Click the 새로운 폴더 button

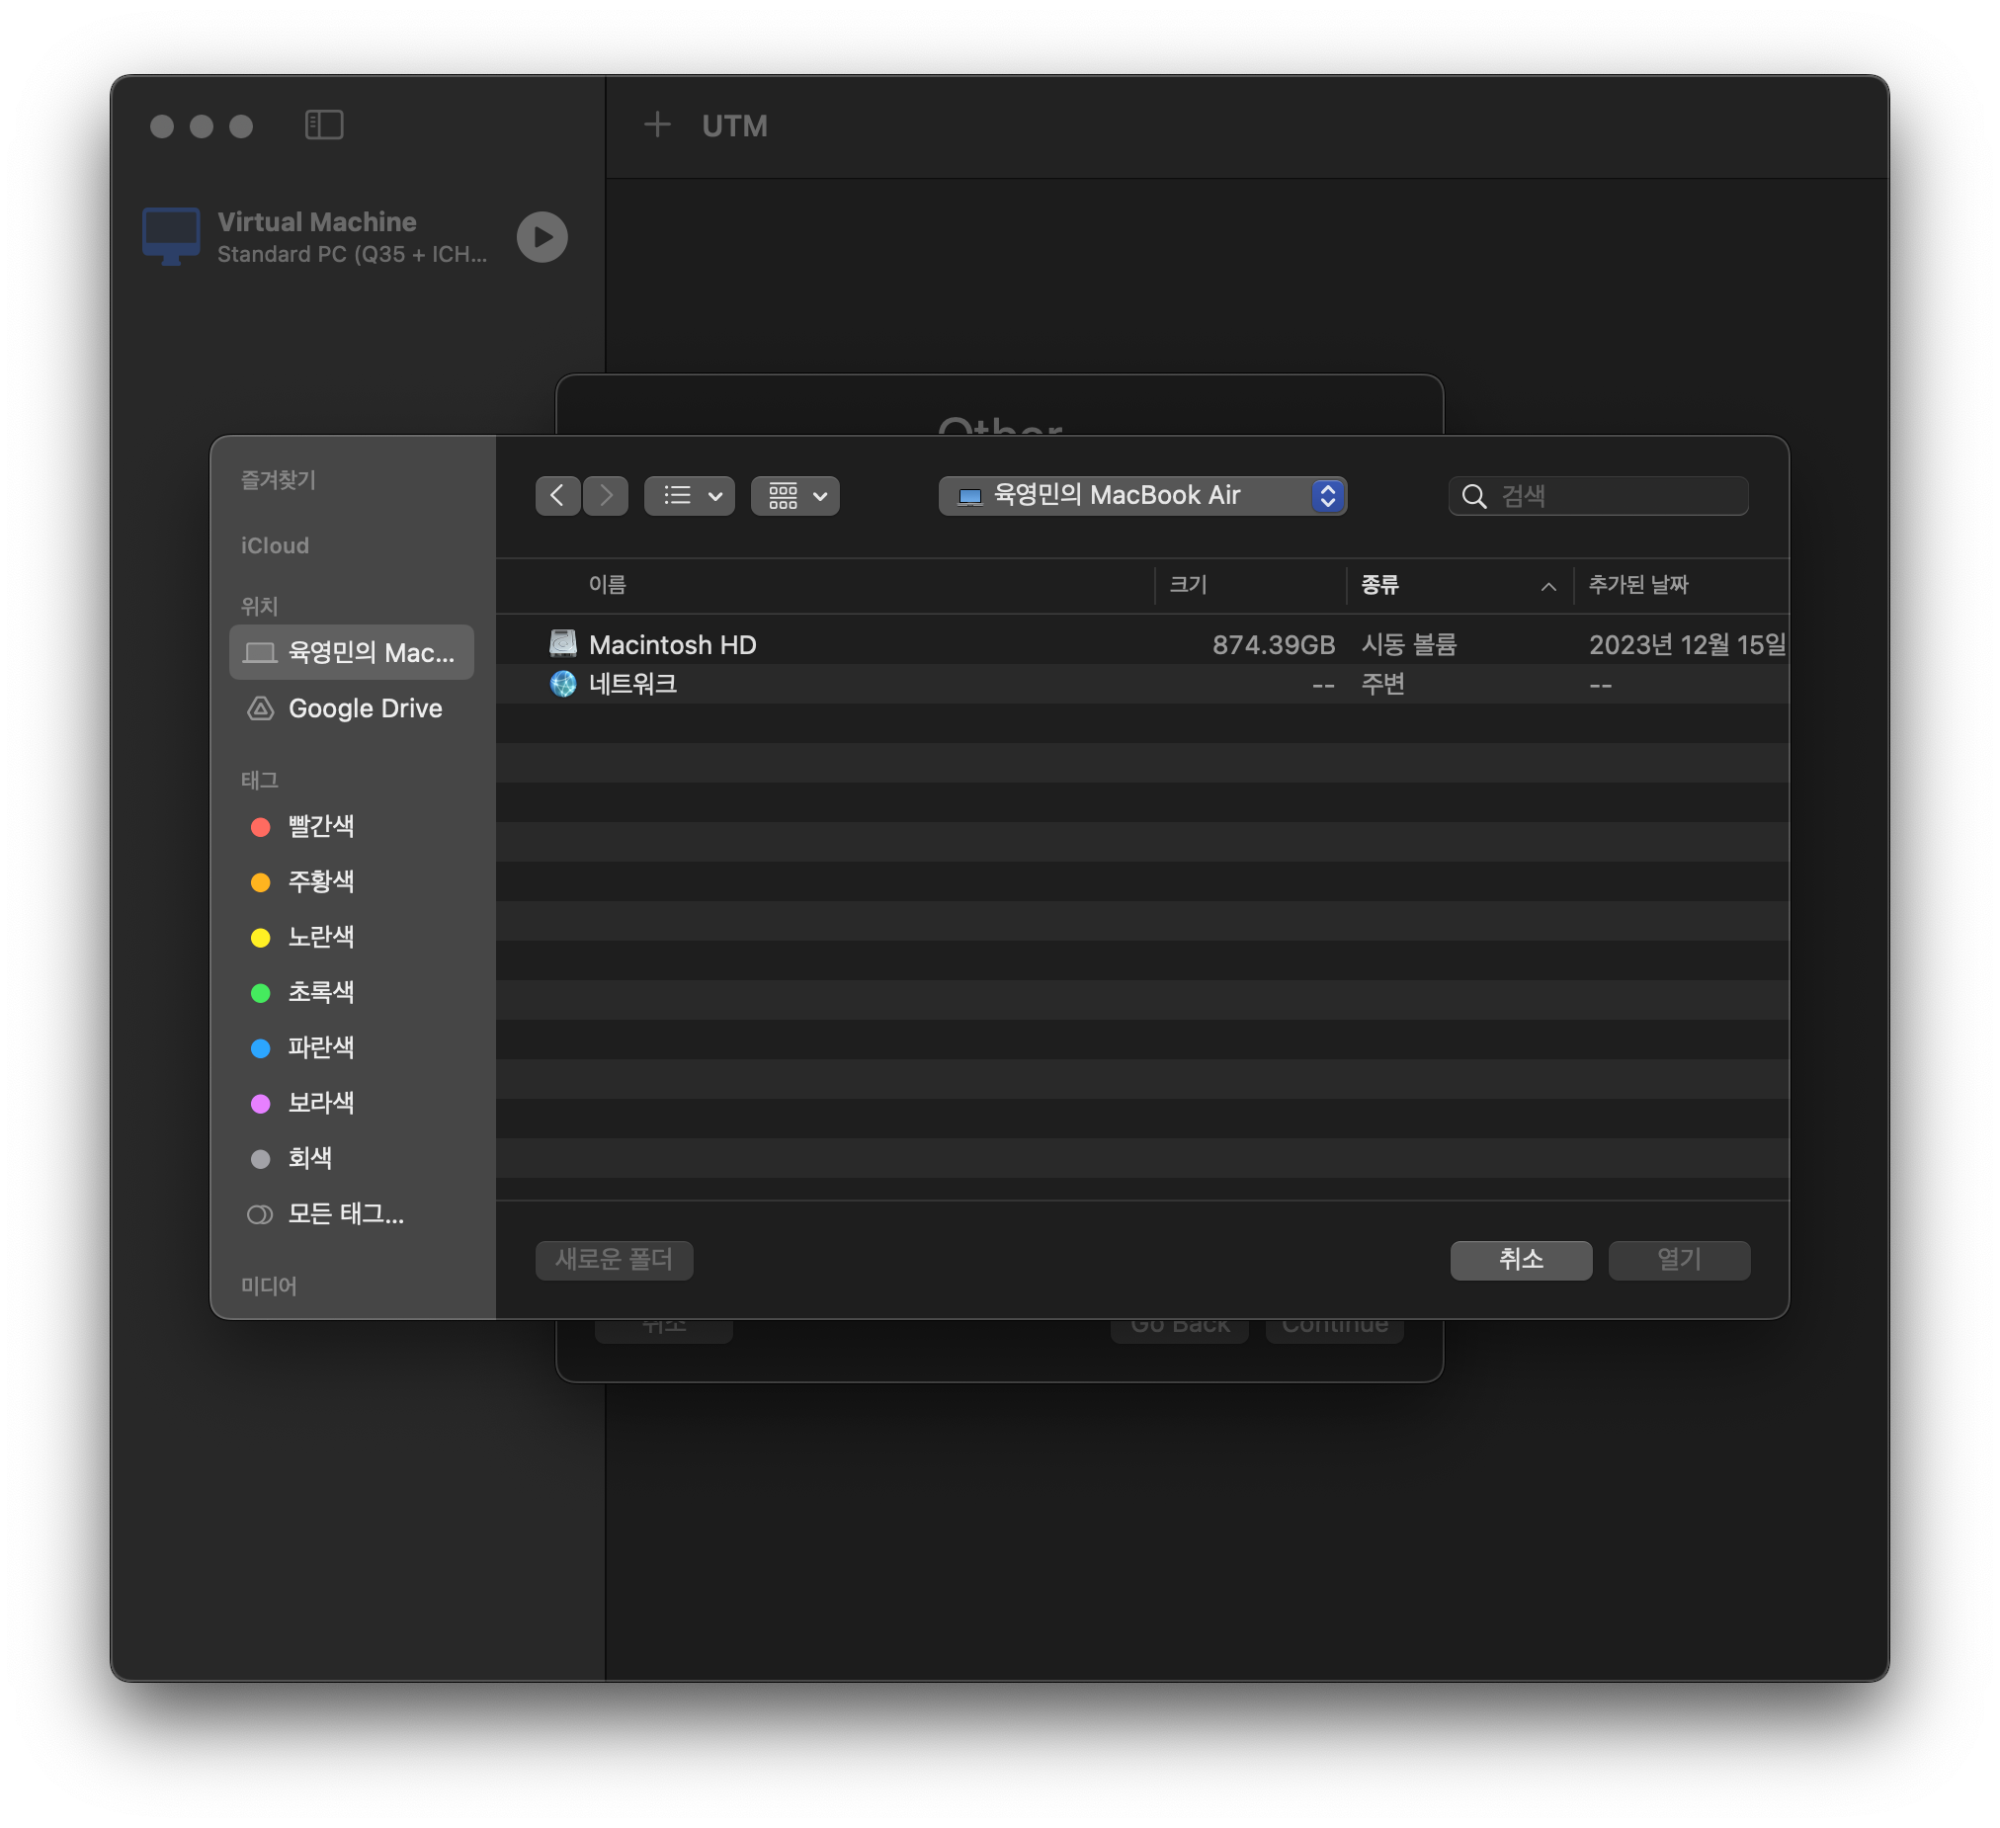tap(614, 1260)
